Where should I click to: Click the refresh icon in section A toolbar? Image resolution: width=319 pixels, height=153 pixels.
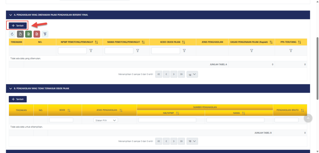coord(12,34)
